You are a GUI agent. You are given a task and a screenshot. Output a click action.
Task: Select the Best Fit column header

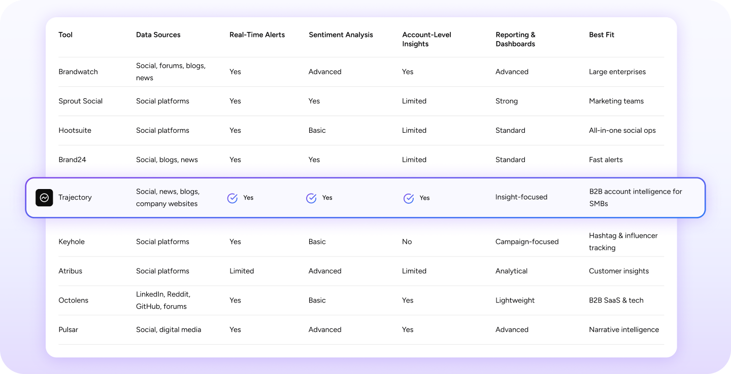pyautogui.click(x=602, y=35)
